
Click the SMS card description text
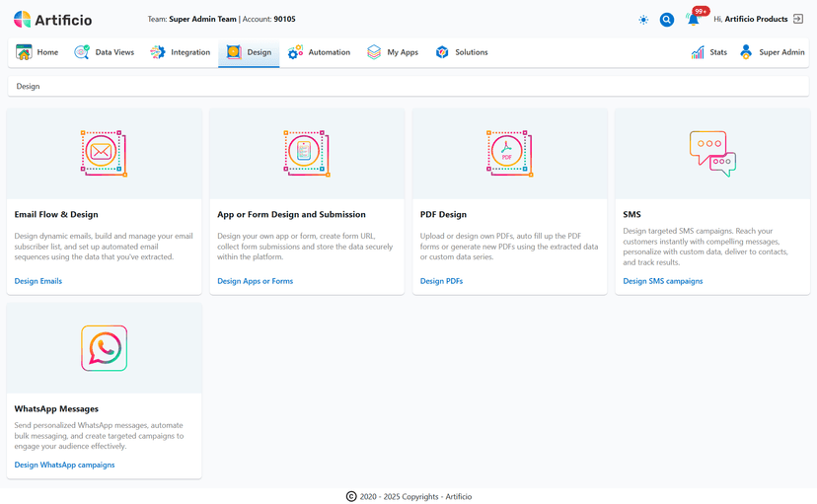(x=706, y=247)
